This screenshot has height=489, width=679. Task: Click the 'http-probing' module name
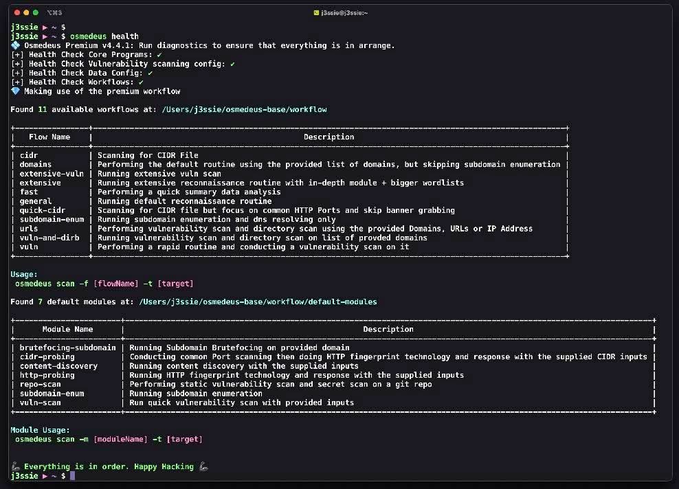pos(47,375)
